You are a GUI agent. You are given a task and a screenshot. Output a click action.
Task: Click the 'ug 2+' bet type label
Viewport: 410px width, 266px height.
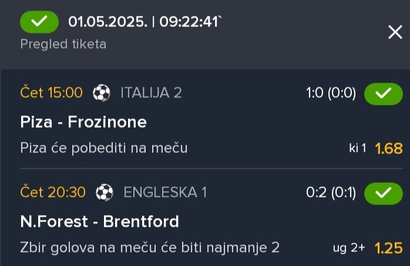pyautogui.click(x=349, y=248)
